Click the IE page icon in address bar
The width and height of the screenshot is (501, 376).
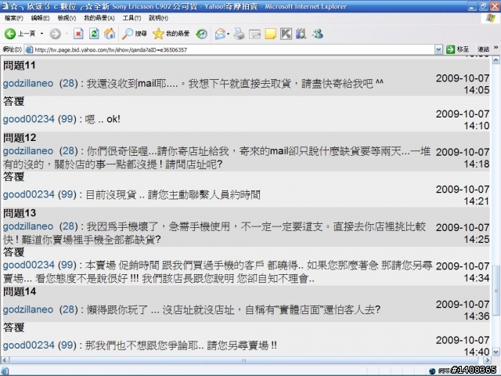click(29, 49)
